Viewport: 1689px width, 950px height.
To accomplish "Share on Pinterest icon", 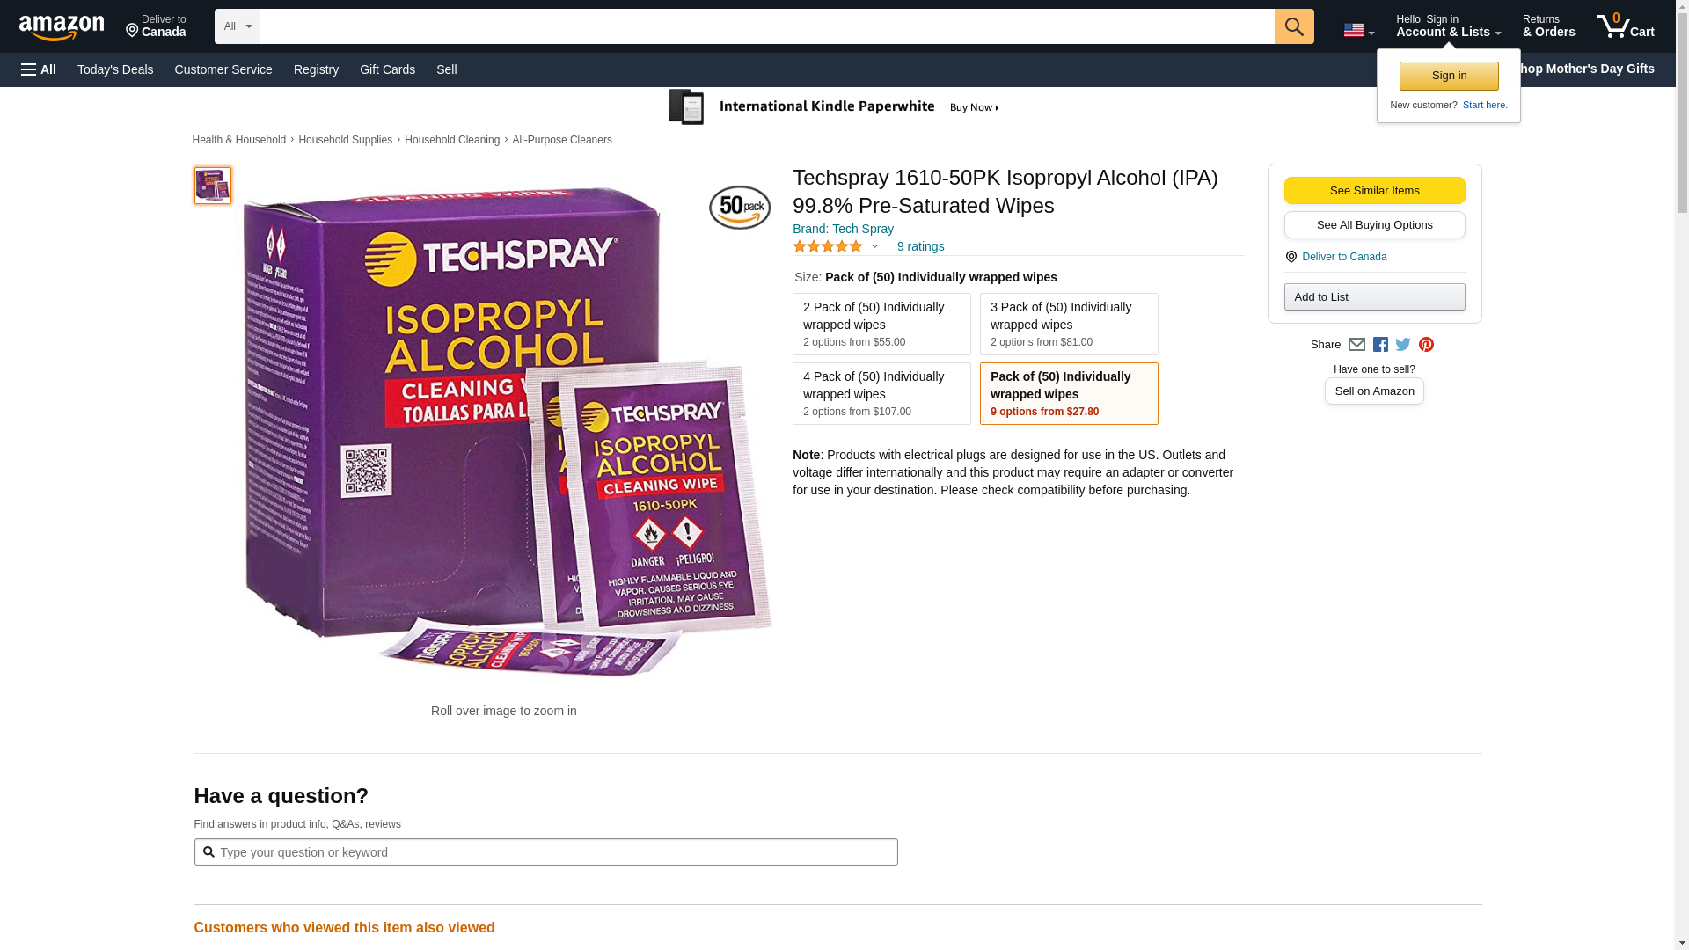I will click(x=1426, y=345).
